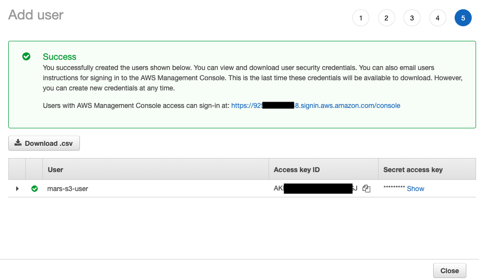Click the User column header
This screenshot has width=479, height=280.
point(55,169)
